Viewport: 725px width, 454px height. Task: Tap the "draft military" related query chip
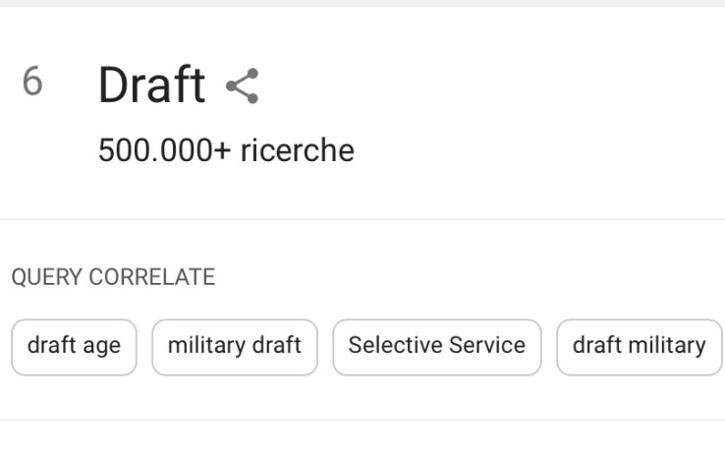(640, 347)
